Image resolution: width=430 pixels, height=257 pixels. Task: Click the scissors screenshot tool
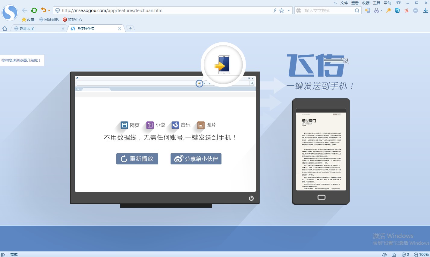tap(376, 11)
